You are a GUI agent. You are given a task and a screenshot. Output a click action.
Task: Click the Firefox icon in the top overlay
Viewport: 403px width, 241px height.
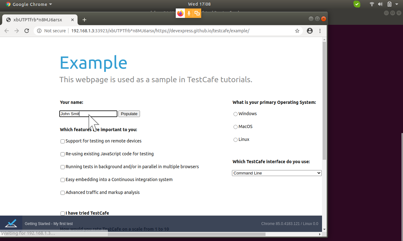coord(180,13)
